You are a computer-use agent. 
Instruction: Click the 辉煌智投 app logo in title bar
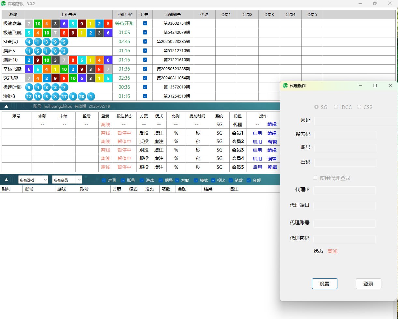tap(4, 4)
